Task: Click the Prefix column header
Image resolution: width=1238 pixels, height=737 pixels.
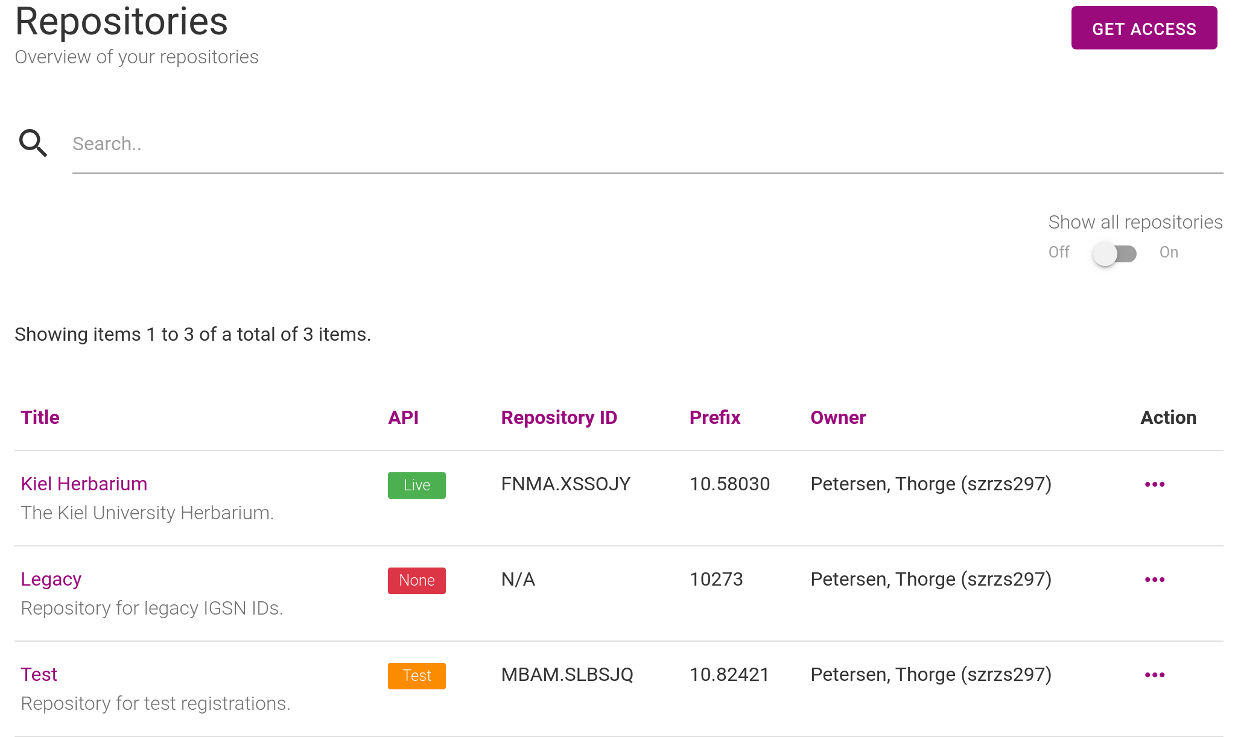Action: (x=716, y=417)
